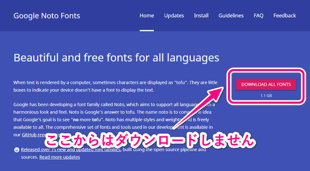
Task: Click the 1.1 GB file size label
Action: pos(266,96)
